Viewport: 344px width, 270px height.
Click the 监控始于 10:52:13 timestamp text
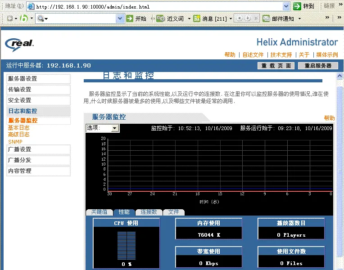pyautogui.click(x=191, y=128)
